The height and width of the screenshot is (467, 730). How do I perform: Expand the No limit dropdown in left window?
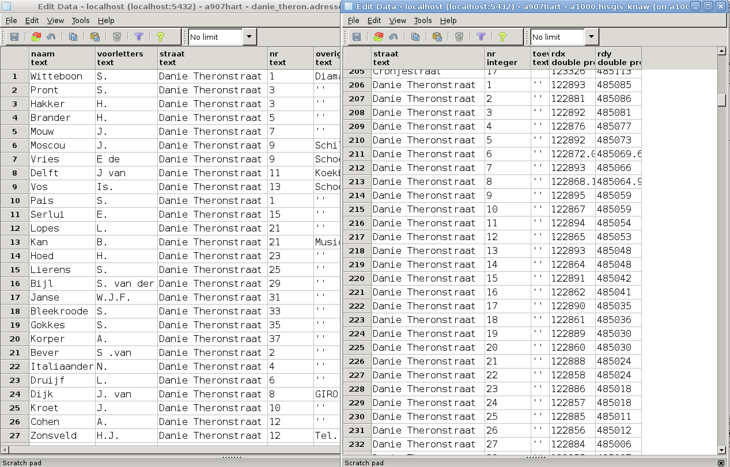pyautogui.click(x=249, y=37)
